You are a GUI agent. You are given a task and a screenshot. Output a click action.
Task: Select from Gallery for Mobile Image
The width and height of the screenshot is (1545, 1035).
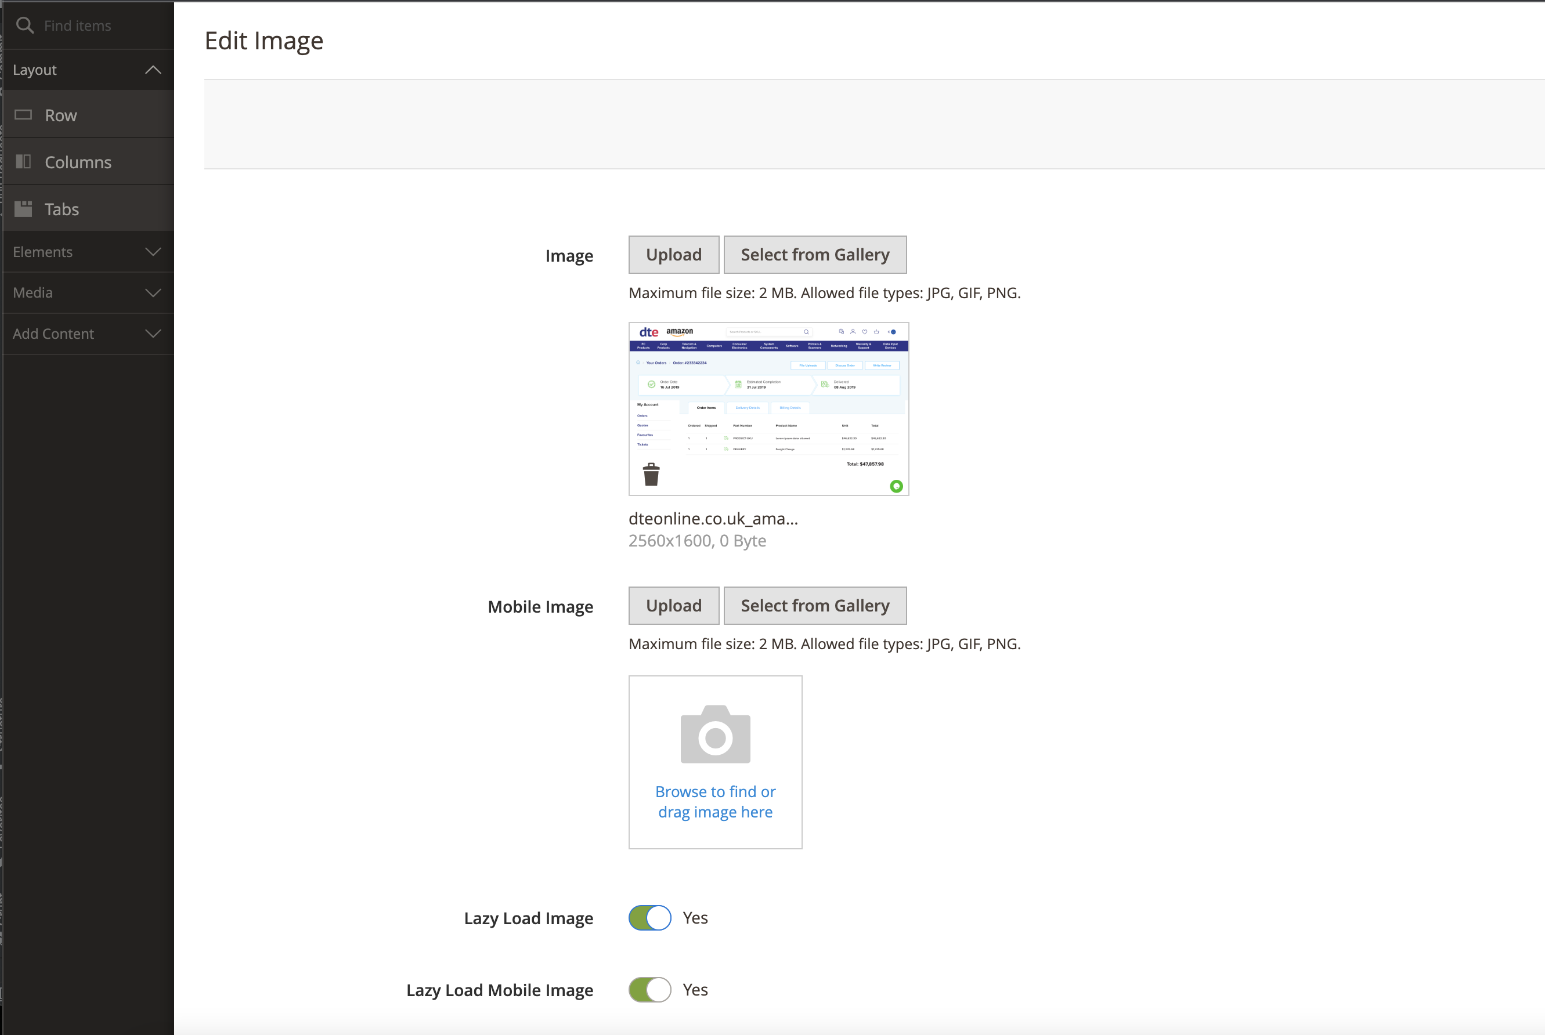[x=815, y=606]
